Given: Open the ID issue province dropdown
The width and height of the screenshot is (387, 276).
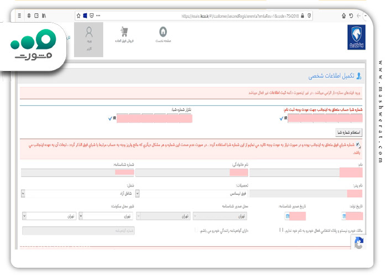Looking at the screenshot, I should pyautogui.click(x=220, y=216).
